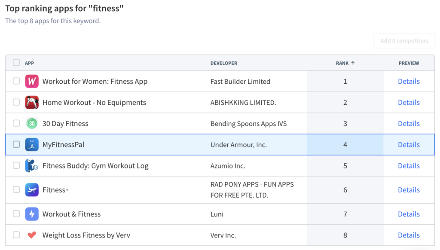
Task: Click the DEVELOPER column header
Action: (224, 63)
